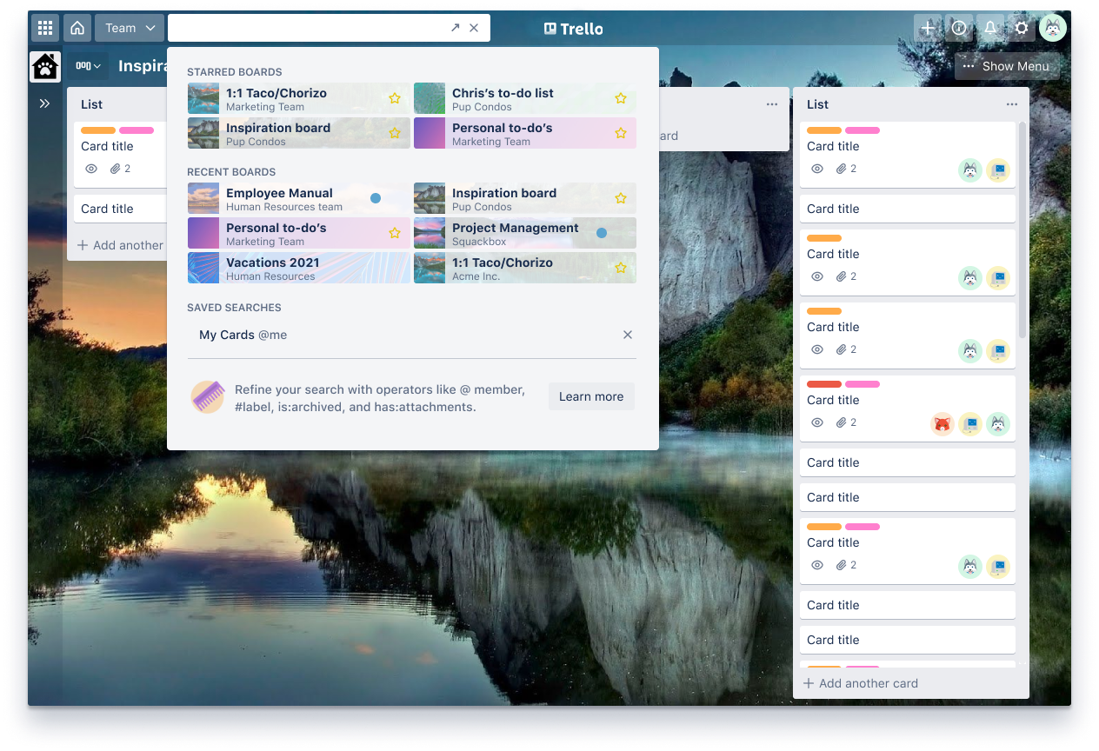Screen dimensions: 1099x751
Task: Remove the My Cards saved search
Action: [x=627, y=334]
